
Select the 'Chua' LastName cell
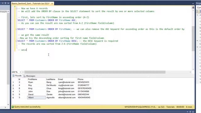(52, 89)
